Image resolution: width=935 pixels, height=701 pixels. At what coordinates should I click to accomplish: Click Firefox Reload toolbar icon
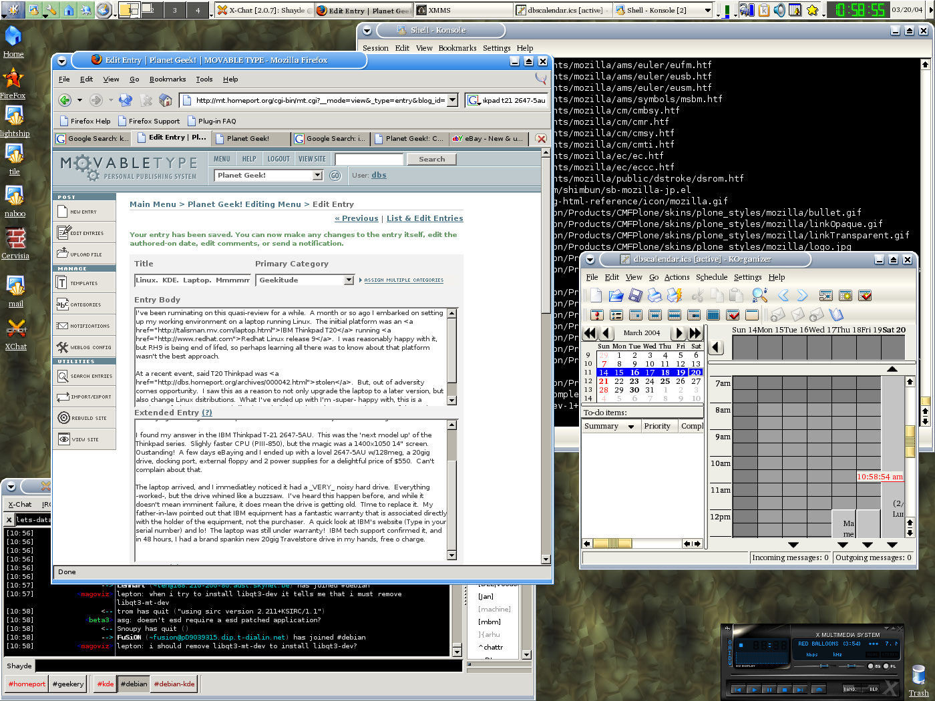click(125, 100)
